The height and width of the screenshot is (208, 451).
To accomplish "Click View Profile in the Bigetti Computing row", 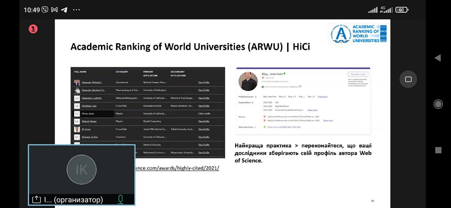I will (203, 121).
